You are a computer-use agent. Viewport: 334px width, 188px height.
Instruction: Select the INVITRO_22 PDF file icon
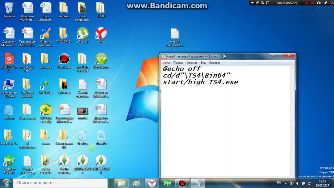[x=9, y=63]
